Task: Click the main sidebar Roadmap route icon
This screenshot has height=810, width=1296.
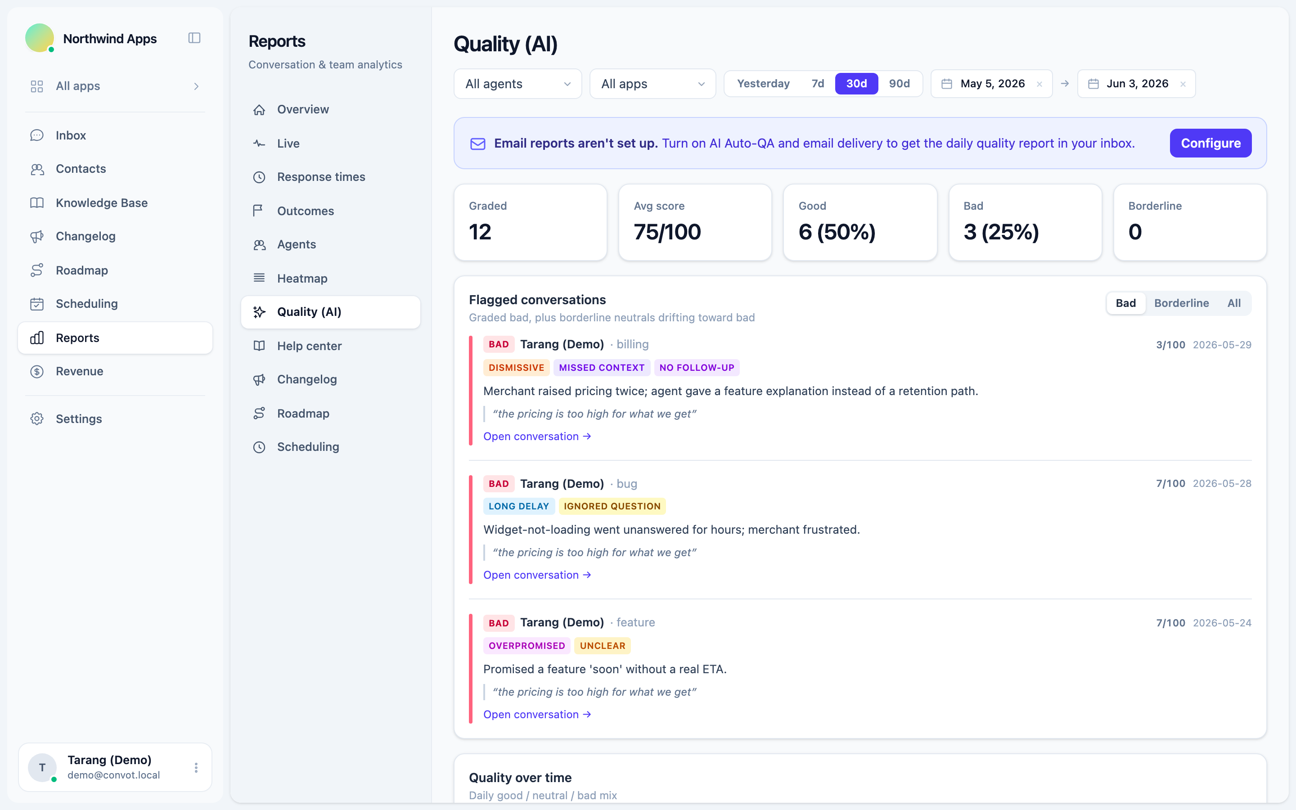Action: pyautogui.click(x=37, y=270)
